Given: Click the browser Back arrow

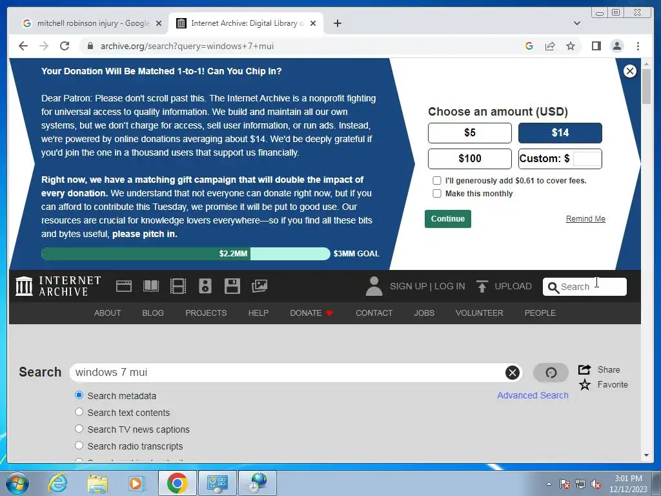Looking at the screenshot, I should point(23,46).
